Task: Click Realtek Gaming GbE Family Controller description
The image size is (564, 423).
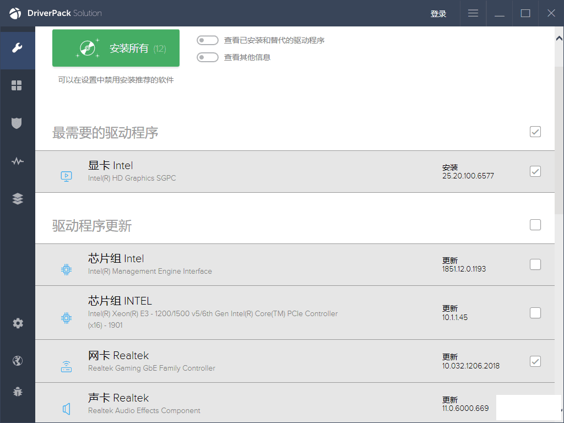Action: pos(151,368)
